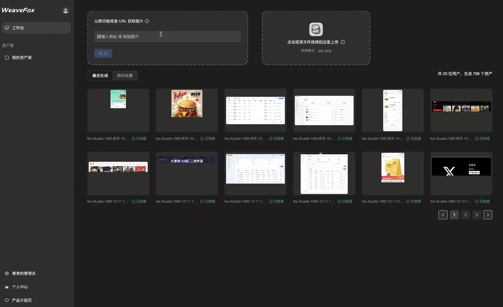Jump to page 3
The height and width of the screenshot is (307, 503).
[477, 215]
